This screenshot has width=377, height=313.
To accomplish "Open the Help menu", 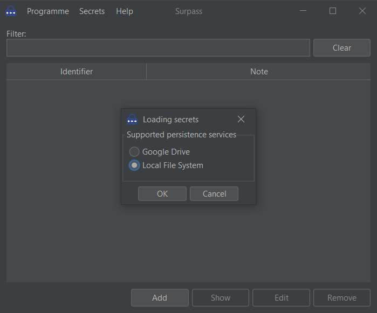I will 125,11.
